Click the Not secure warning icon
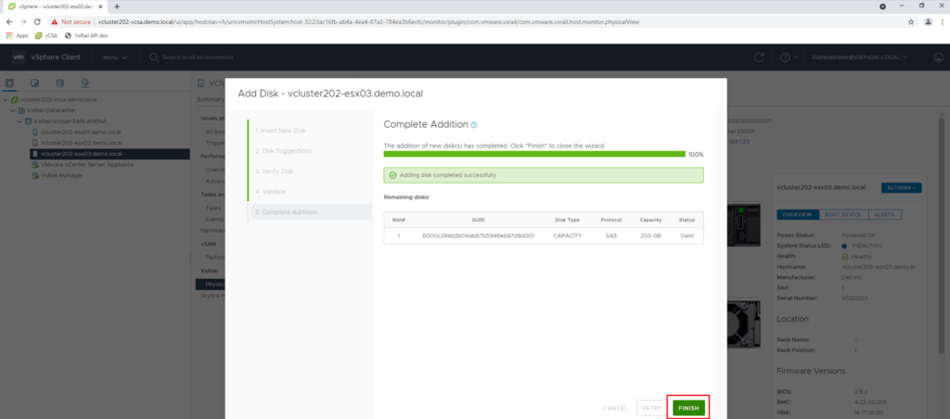Screen dimensions: 950x419 [x=55, y=22]
